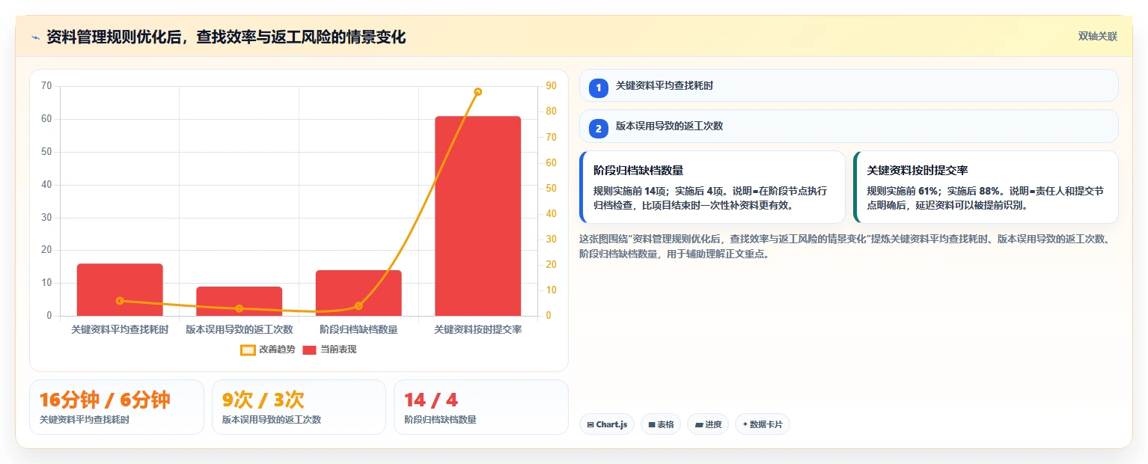Viewport: 1148px width, 464px height.
Task: Select the red bar for 阶段归档缺档数量
Action: coord(358,293)
